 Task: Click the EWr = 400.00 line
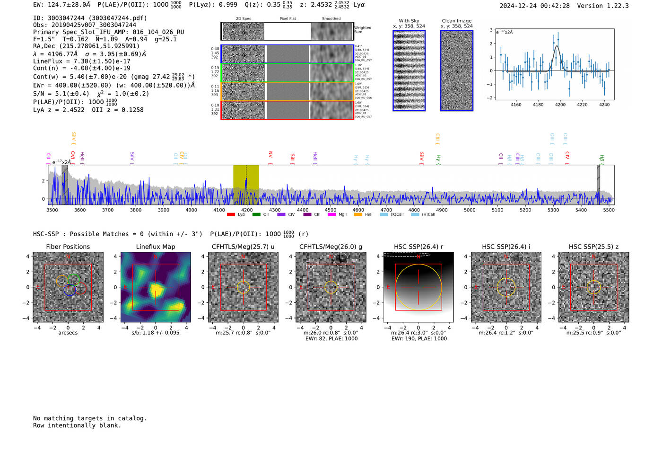[114, 86]
